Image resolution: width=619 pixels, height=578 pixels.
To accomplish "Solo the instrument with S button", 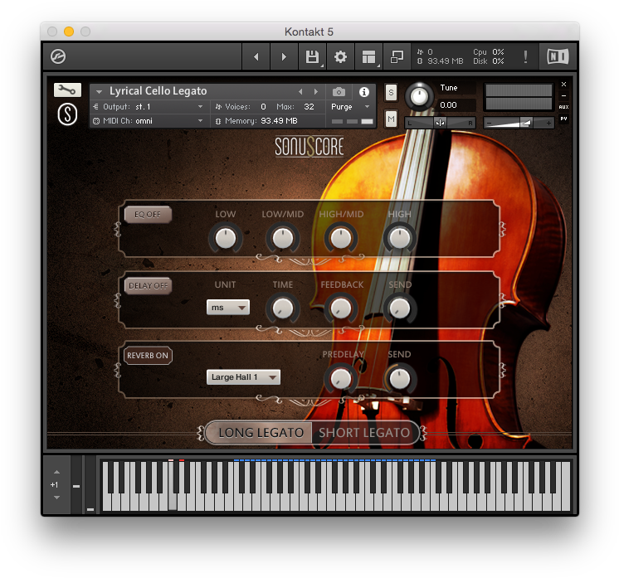I will pyautogui.click(x=392, y=92).
